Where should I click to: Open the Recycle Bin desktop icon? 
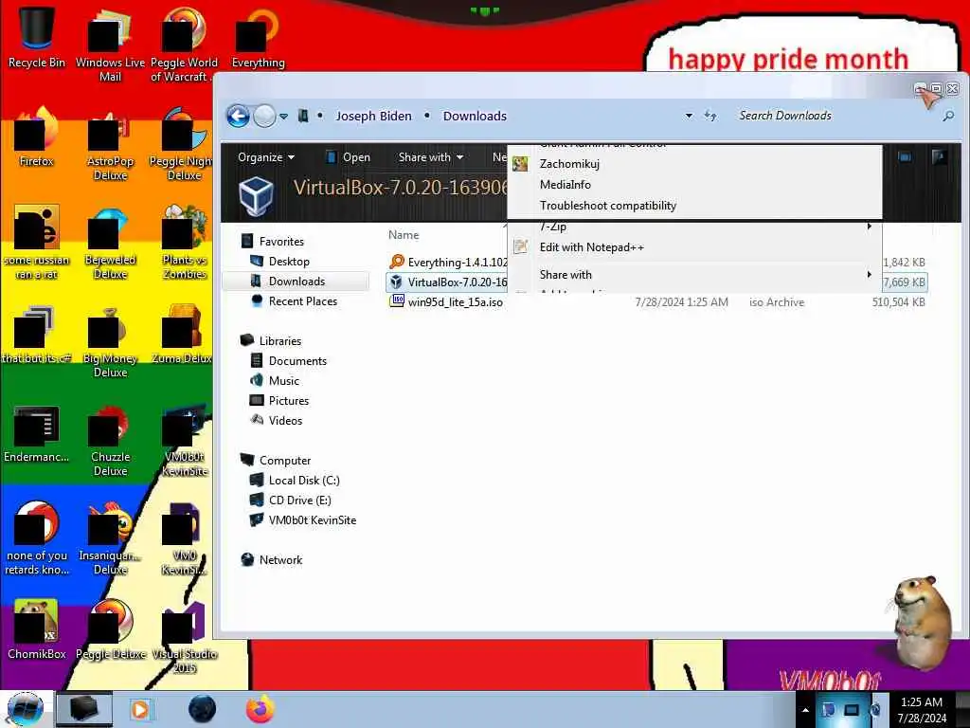(37, 37)
